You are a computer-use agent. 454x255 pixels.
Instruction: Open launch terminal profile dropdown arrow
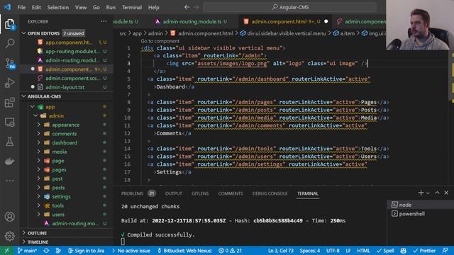[428, 193]
